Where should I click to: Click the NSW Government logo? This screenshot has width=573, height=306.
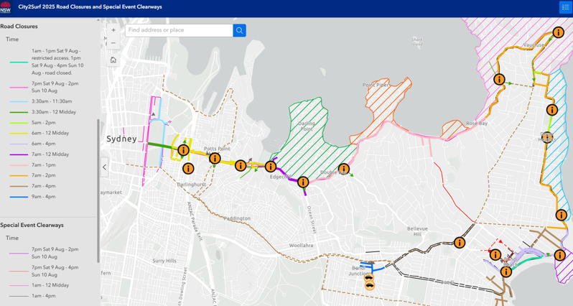[x=6, y=7]
